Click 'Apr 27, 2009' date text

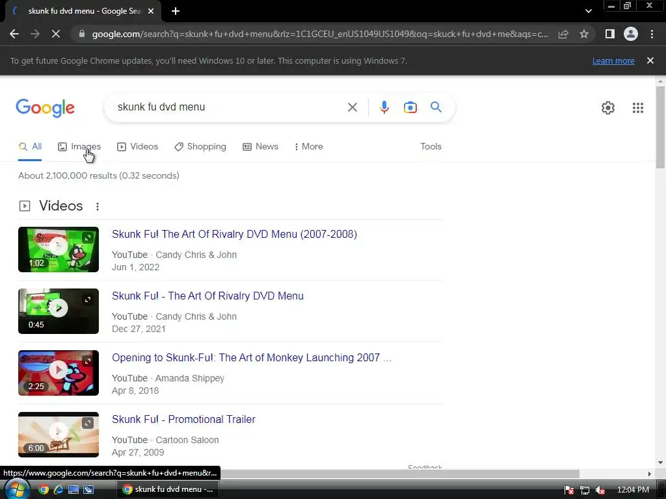click(138, 452)
